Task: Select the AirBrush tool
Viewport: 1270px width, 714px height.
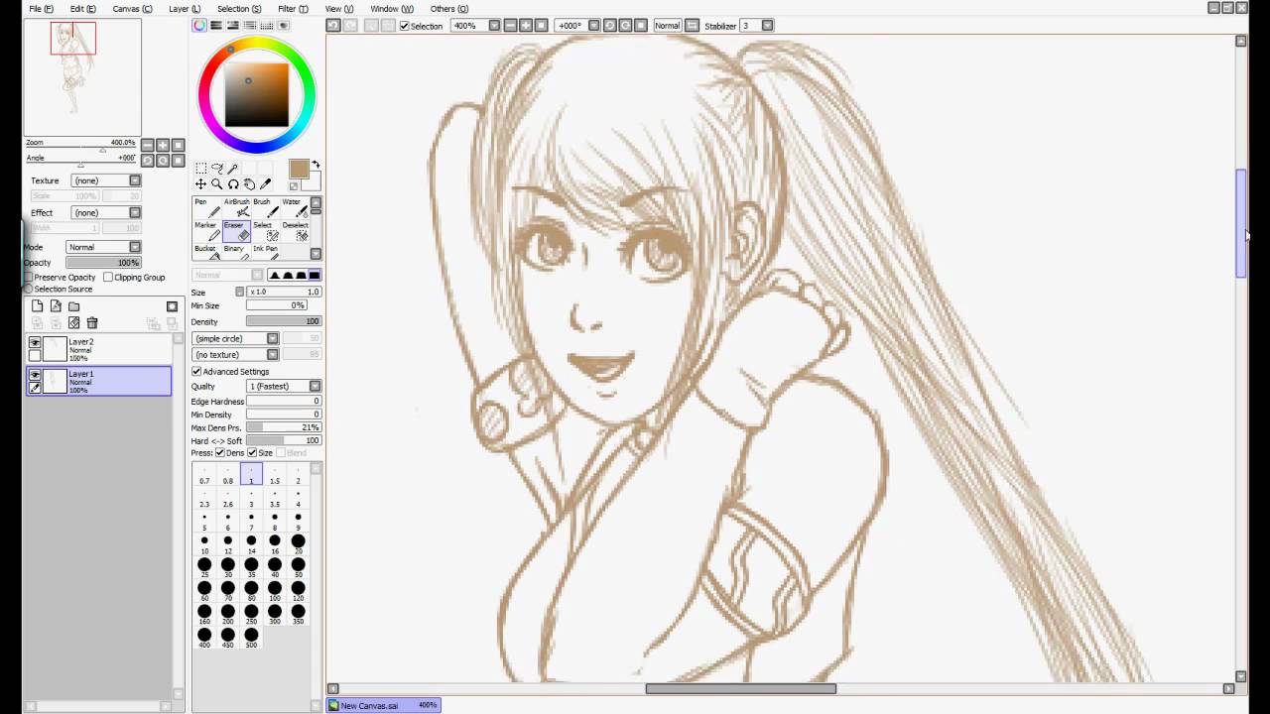Action: 236,208
